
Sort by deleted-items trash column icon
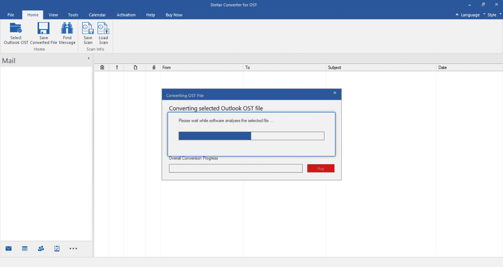(x=102, y=68)
